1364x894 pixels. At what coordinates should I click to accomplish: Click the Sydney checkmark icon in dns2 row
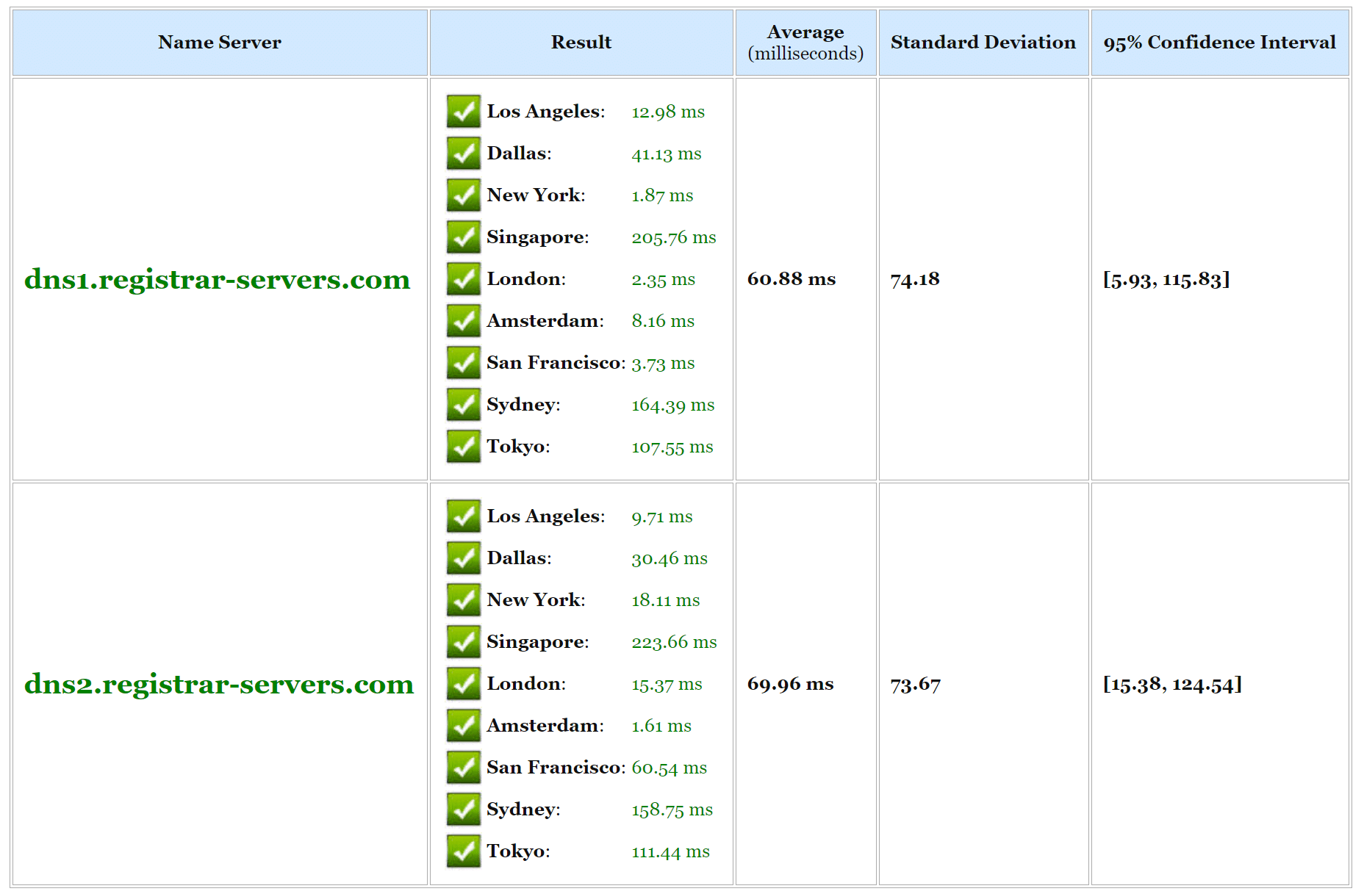tap(463, 809)
